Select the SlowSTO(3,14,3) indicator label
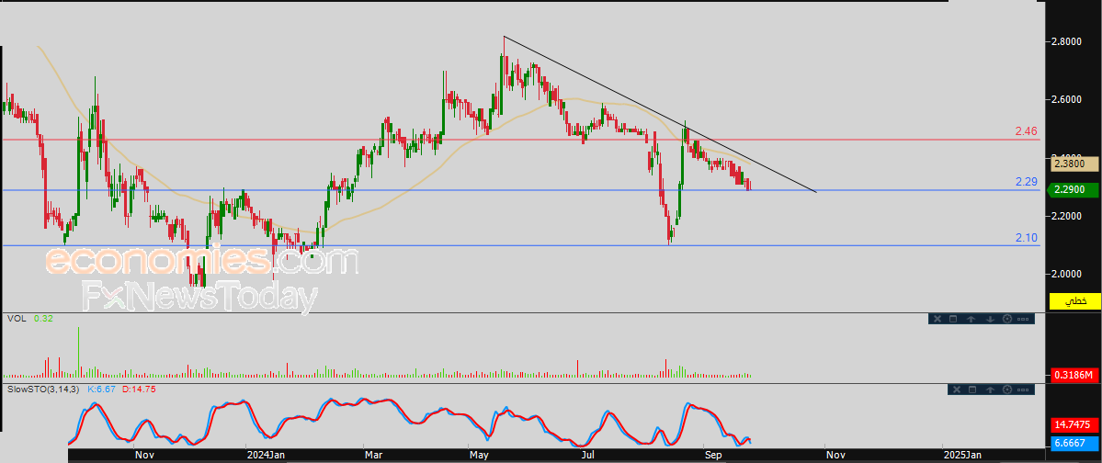This screenshot has height=463, width=1102. [x=44, y=389]
